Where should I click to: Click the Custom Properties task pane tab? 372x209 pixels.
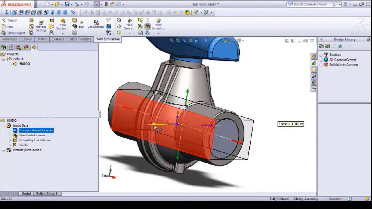(x=314, y=89)
